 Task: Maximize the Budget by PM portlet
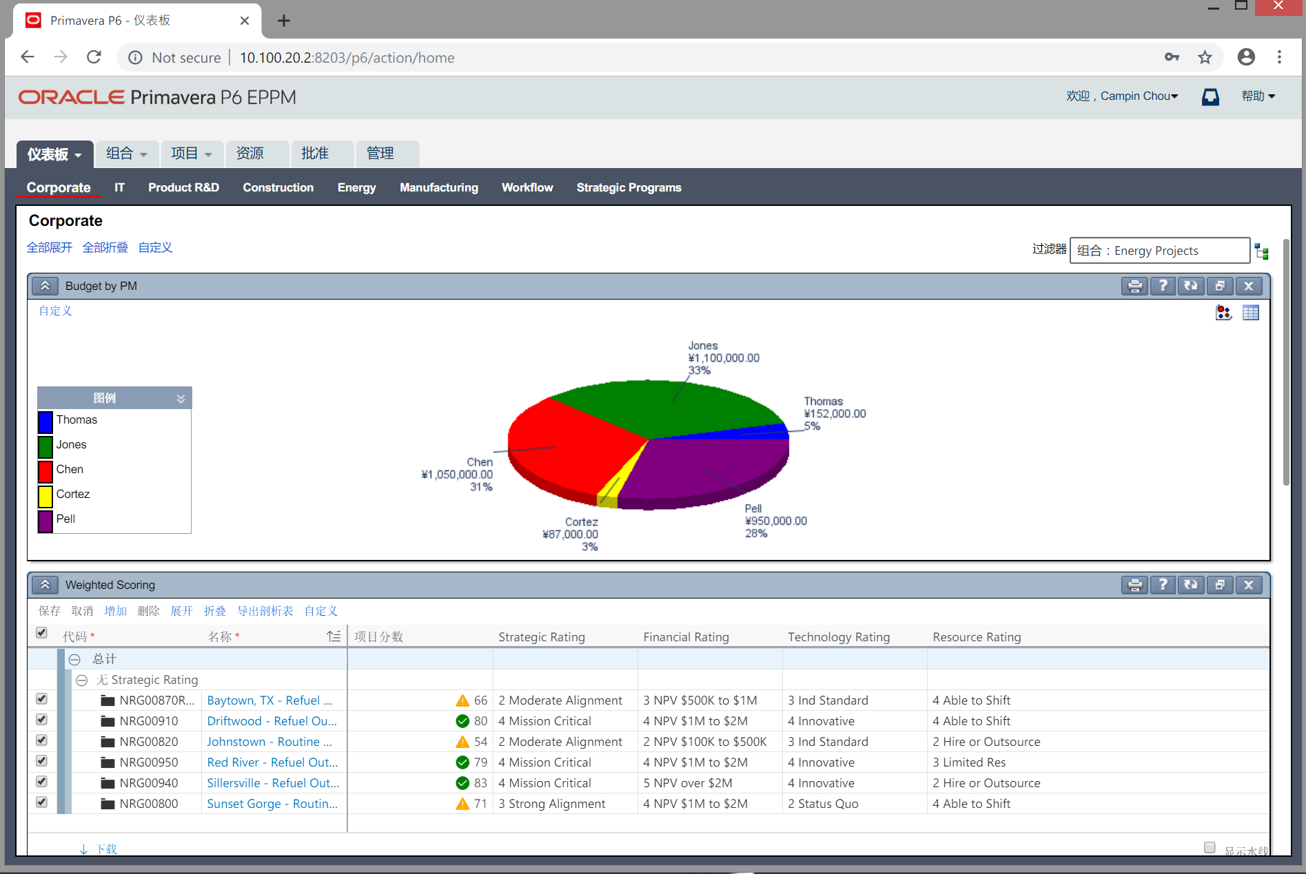[1220, 286]
